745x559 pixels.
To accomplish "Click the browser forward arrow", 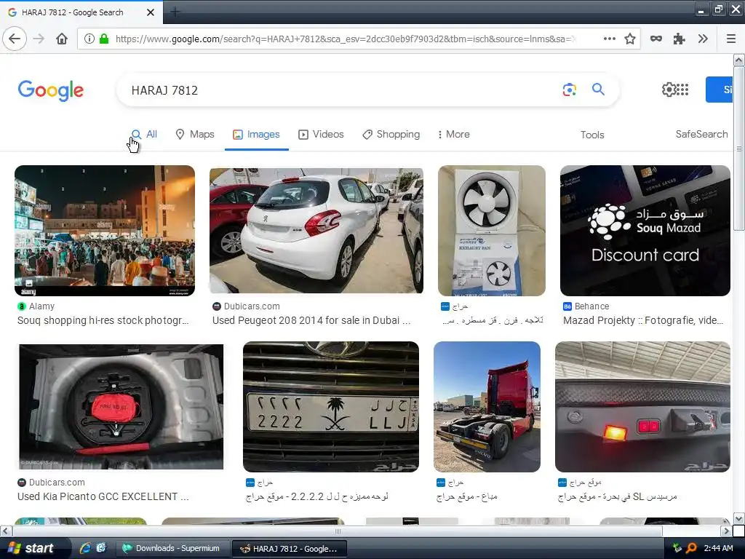I will (39, 39).
